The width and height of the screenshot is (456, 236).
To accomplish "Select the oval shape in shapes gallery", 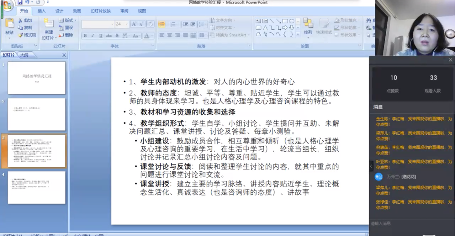I will pyautogui.click(x=291, y=21).
